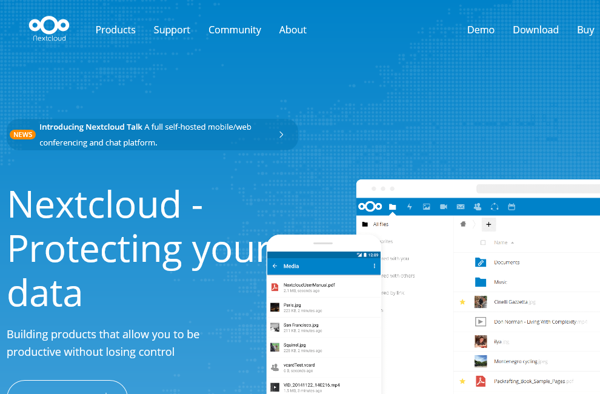The width and height of the screenshot is (600, 394).
Task: Open the Gallery picture icon
Action: coord(426,207)
